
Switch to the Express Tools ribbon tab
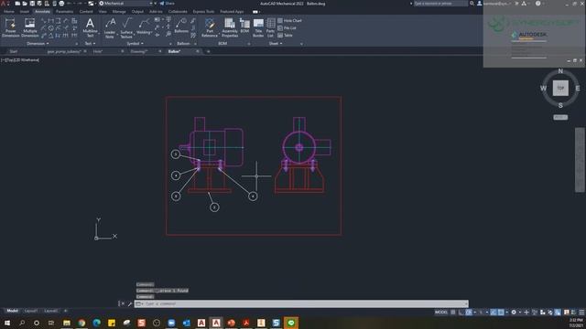(x=203, y=12)
